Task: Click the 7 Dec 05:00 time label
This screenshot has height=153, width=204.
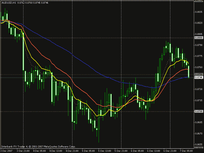Action: (x=186, y=151)
